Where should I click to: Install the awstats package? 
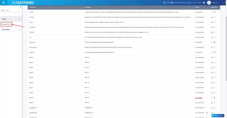tap(212, 17)
